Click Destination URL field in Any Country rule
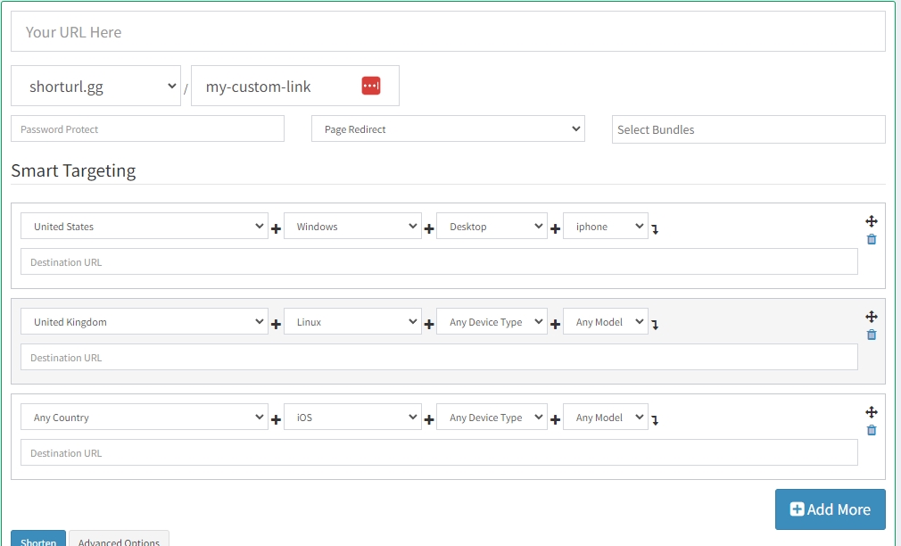Viewport: 901px width, 546px height. coord(440,452)
